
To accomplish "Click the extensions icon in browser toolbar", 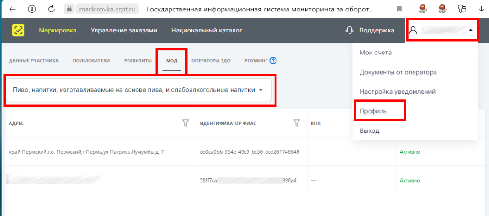I will (x=462, y=10).
